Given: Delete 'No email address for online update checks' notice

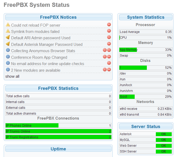Looking at the screenshot, I should 109,63.
